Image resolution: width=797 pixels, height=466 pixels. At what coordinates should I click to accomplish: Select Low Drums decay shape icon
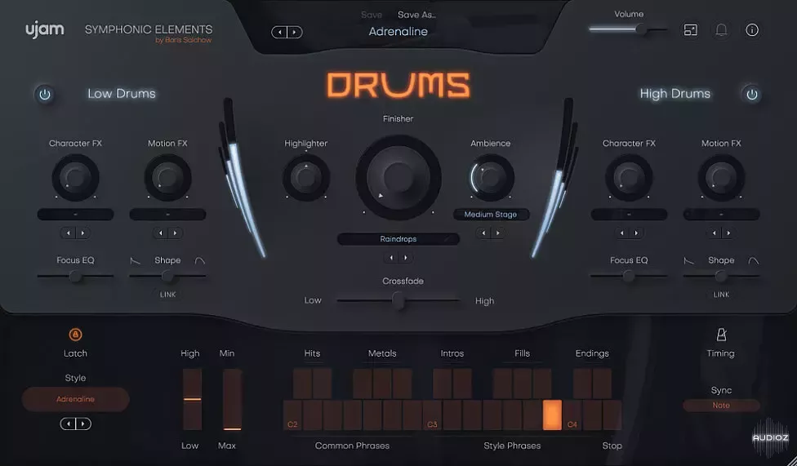click(x=136, y=260)
